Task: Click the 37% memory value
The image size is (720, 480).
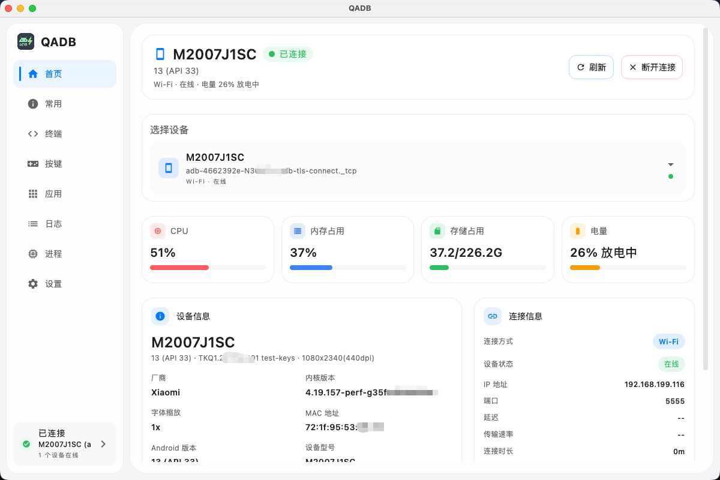Action: pos(303,253)
